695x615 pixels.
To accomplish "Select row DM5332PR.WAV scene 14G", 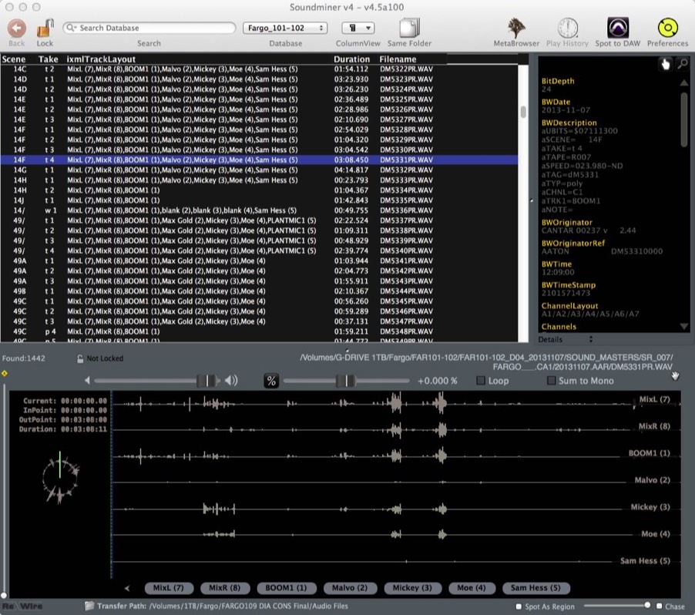I will [x=260, y=170].
